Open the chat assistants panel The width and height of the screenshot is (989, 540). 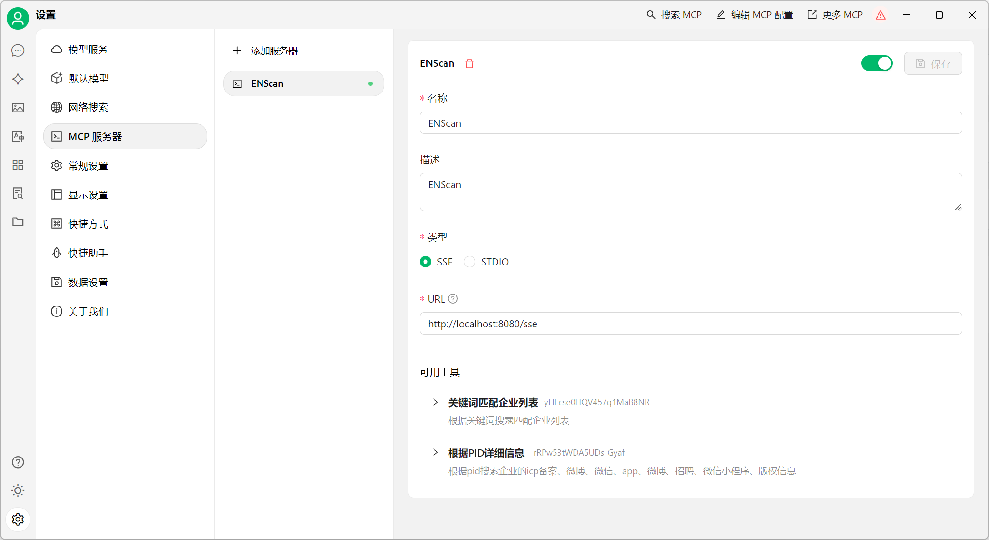click(x=18, y=50)
